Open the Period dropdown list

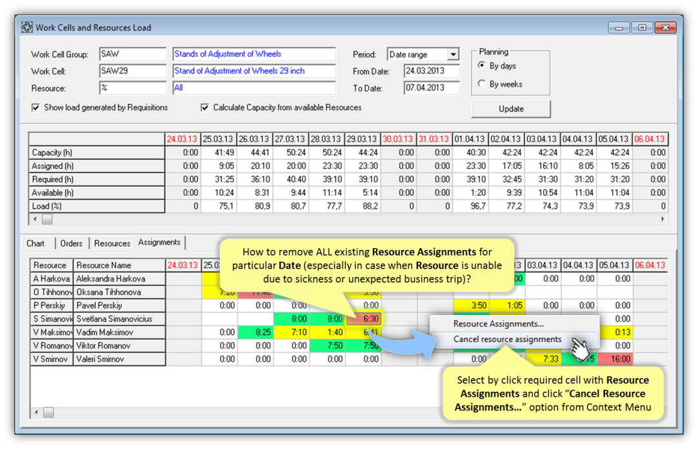tap(453, 54)
